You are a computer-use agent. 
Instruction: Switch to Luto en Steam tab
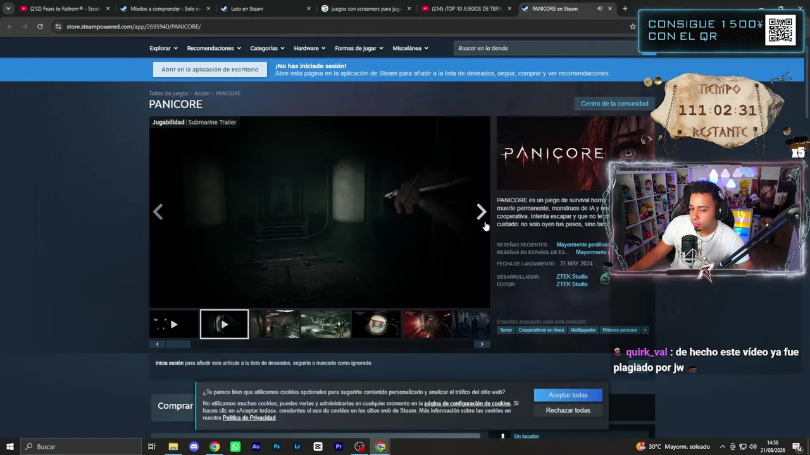pos(266,9)
